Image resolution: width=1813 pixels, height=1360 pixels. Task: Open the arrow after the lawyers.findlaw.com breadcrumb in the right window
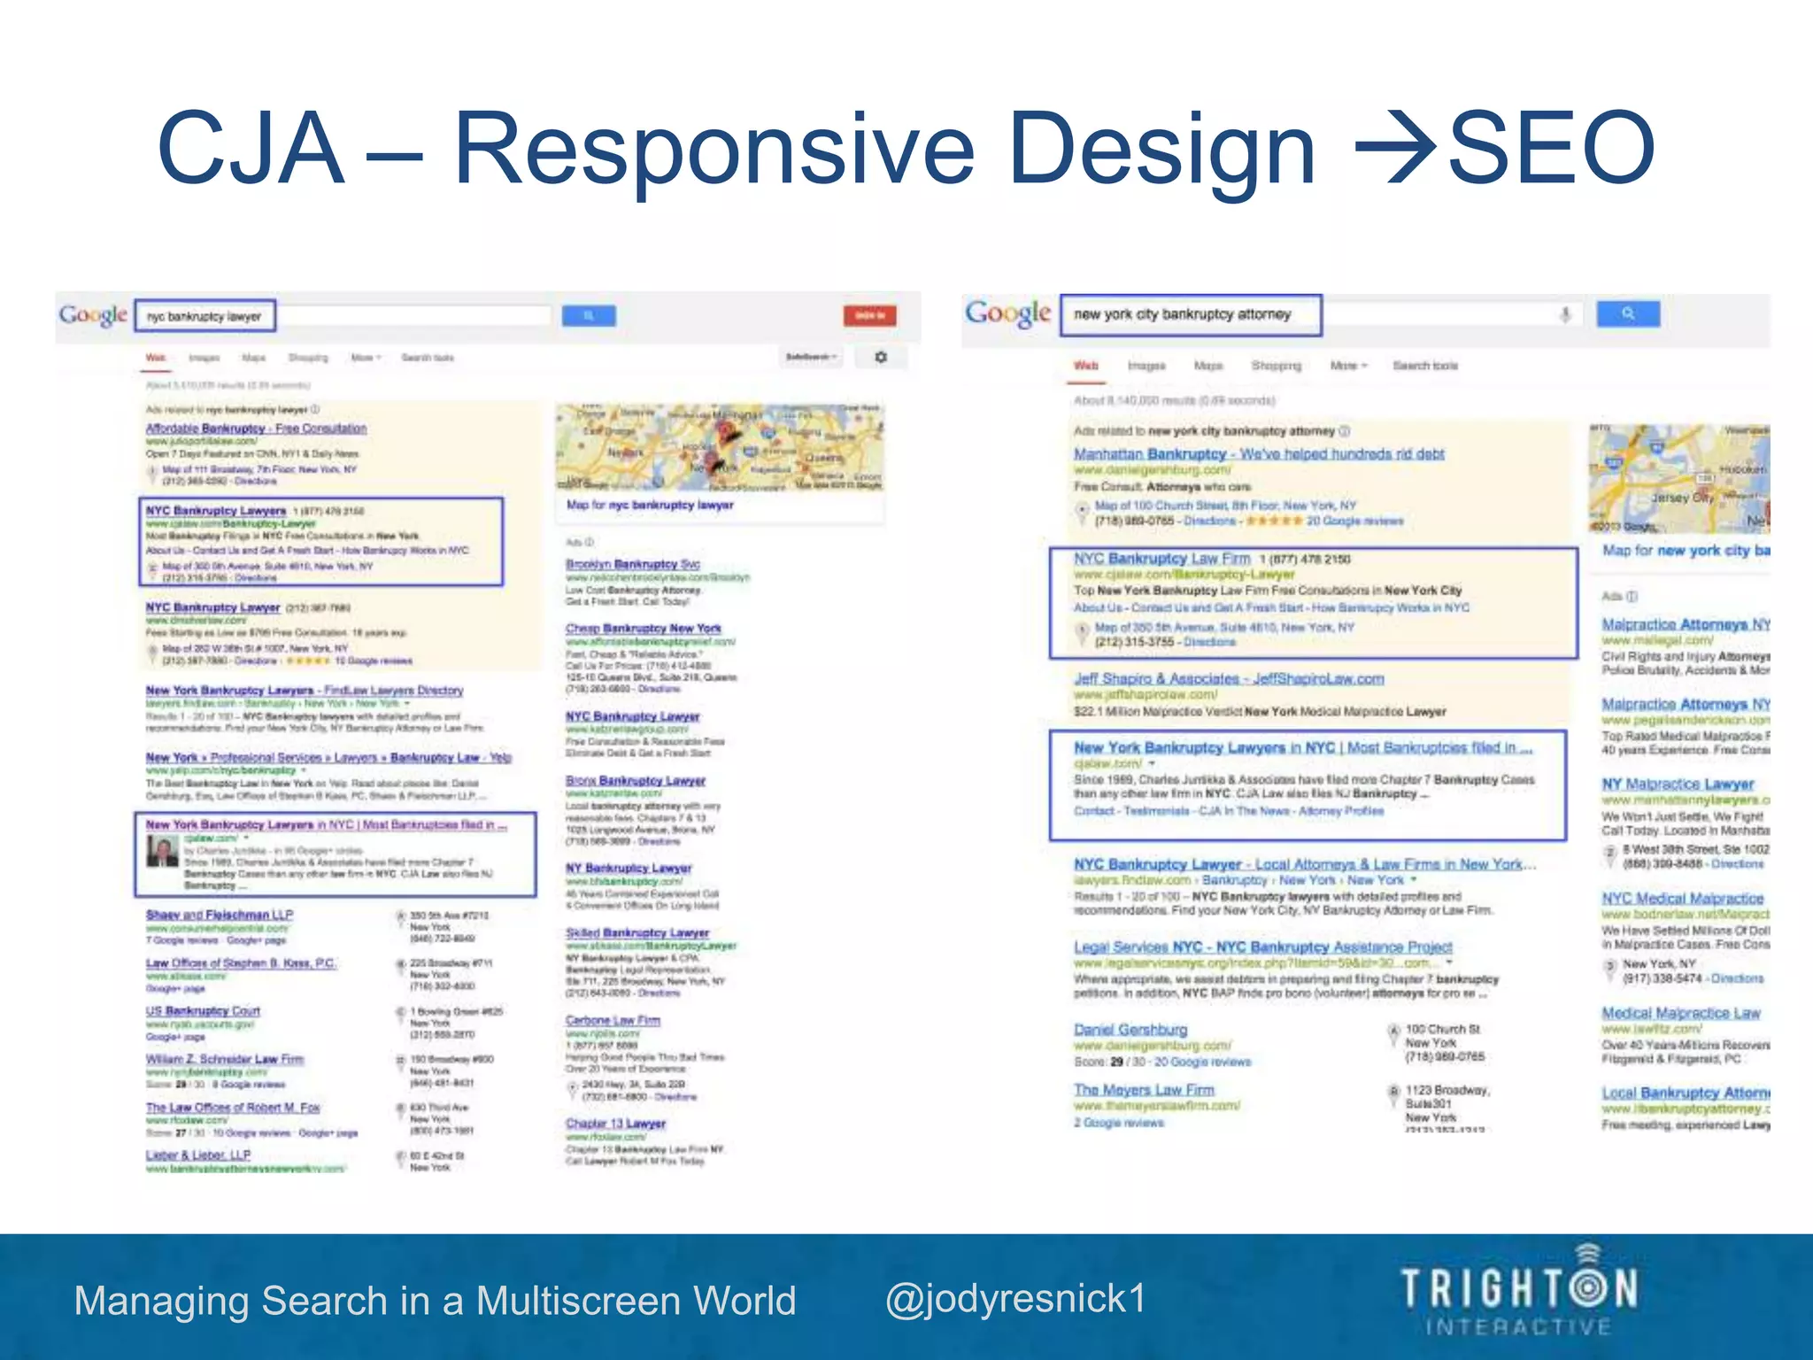click(x=1414, y=880)
